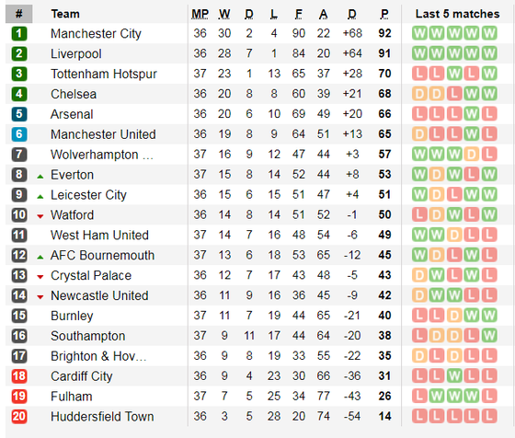
Task: Click Watford's red down-arrow position indicator
Action: point(40,216)
